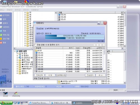
Task: Click the 103.r03 file icon in download list
Action: pos(36,62)
